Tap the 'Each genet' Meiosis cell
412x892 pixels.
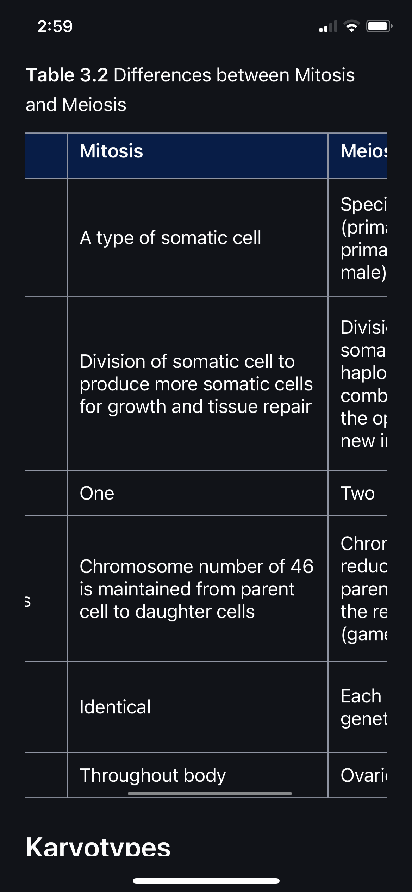[357, 707]
